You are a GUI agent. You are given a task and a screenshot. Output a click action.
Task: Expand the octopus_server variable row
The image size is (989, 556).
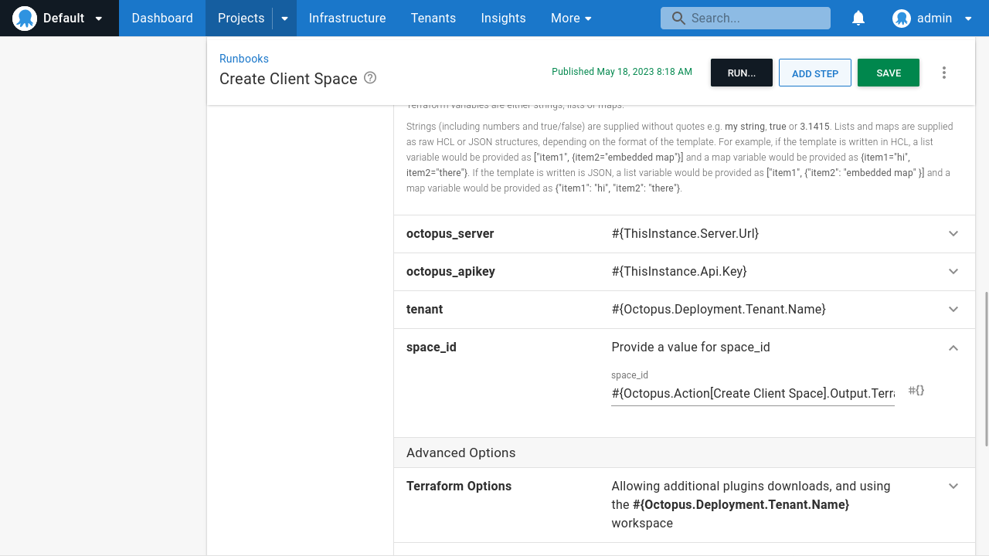coord(953,233)
